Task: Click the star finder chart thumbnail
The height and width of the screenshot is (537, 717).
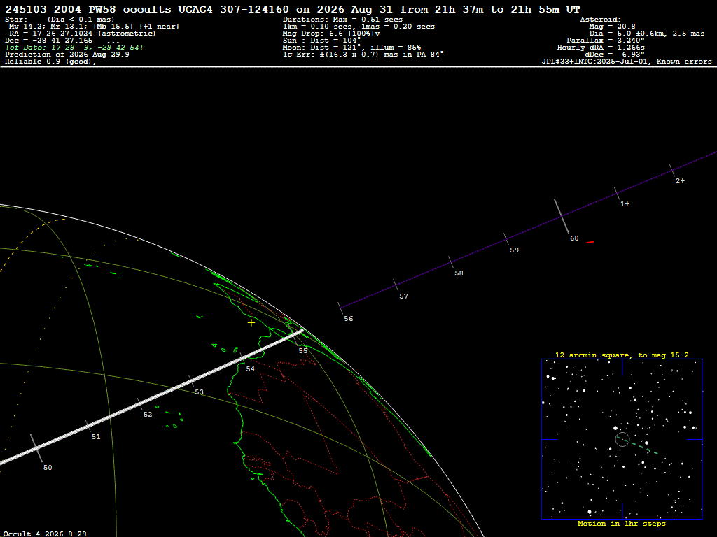Action: [x=622, y=439]
